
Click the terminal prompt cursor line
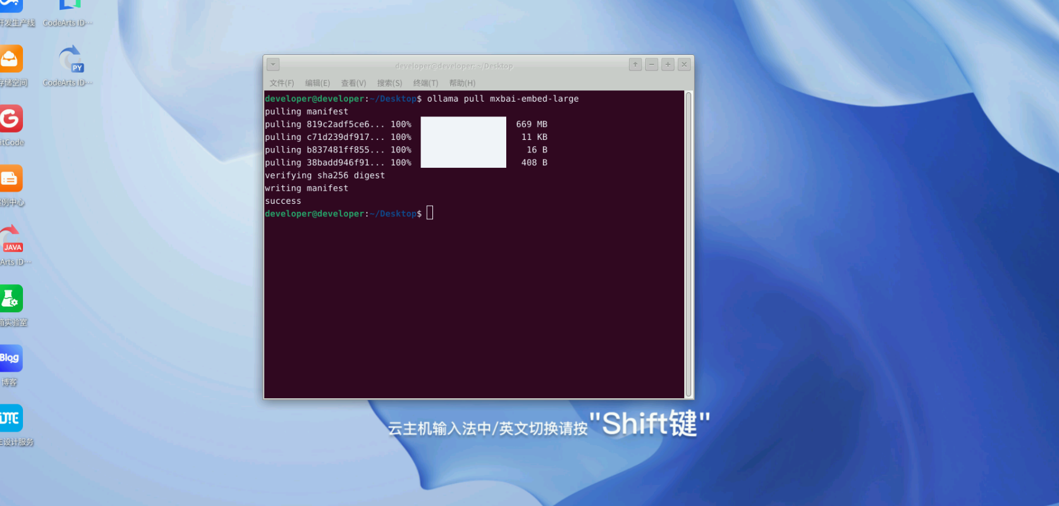tap(430, 214)
